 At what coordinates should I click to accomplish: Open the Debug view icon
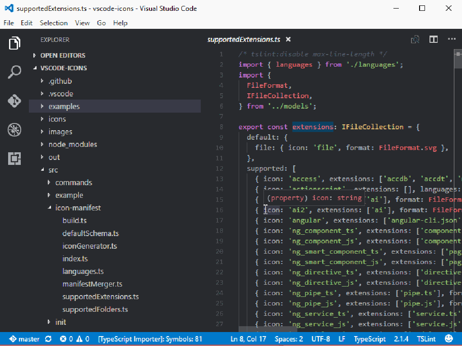click(14, 130)
